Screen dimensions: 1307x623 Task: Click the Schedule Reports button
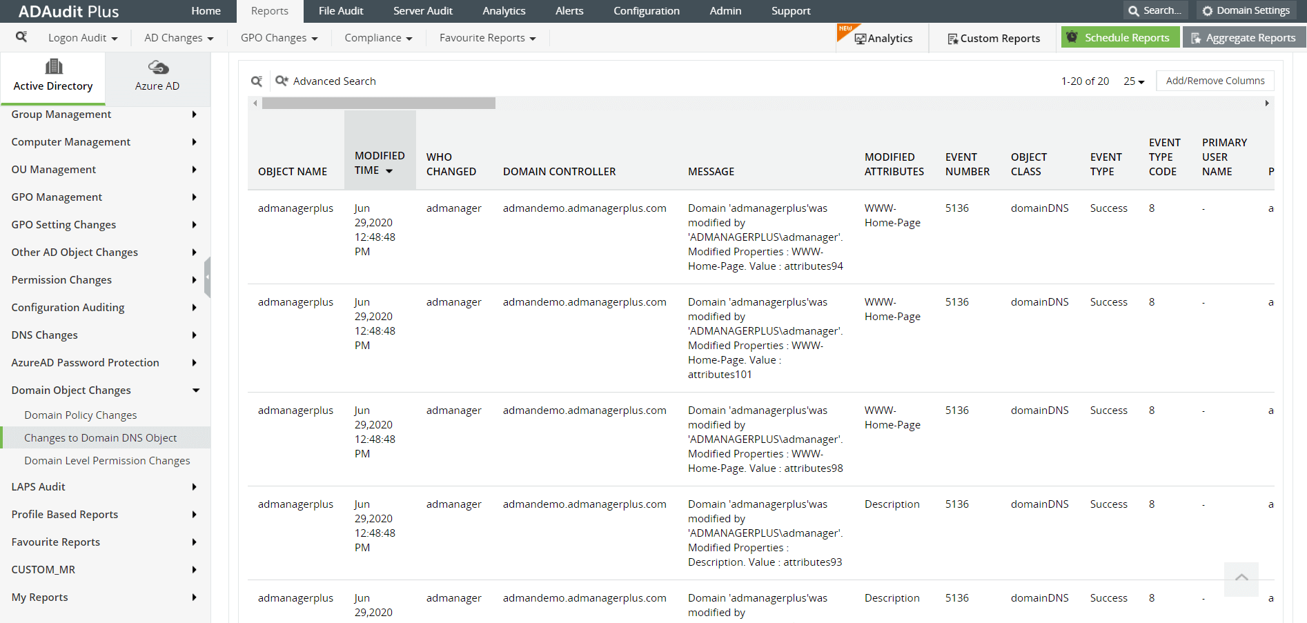pyautogui.click(x=1119, y=38)
